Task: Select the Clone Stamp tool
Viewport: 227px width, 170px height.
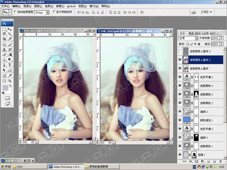Action: (x=4, y=50)
